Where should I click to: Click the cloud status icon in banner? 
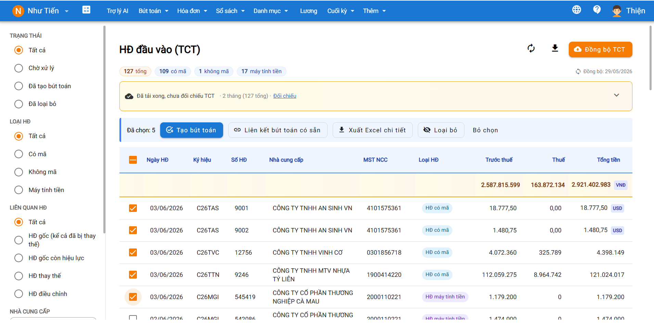click(129, 96)
